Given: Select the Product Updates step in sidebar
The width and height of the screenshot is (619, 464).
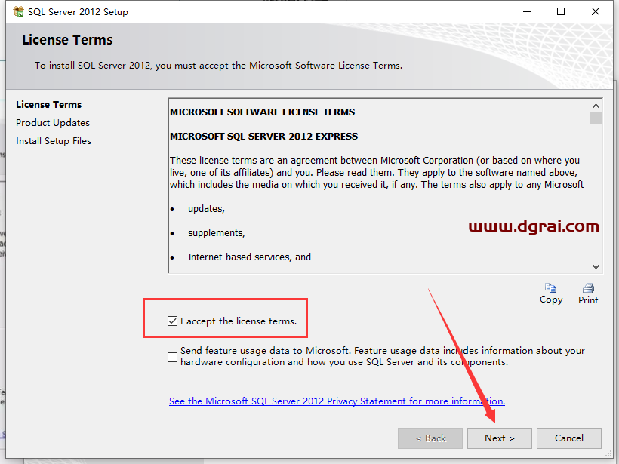Looking at the screenshot, I should click(53, 123).
